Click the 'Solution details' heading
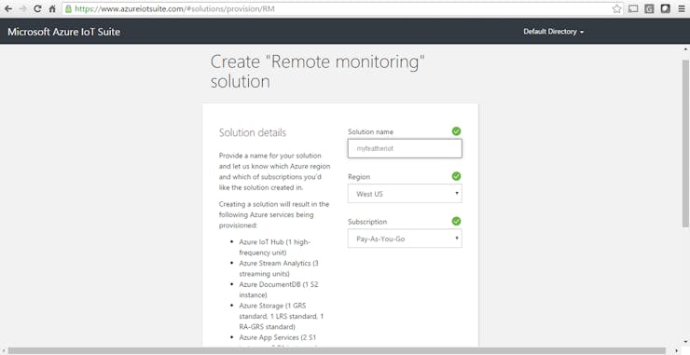This screenshot has height=355, width=690. coord(253,132)
